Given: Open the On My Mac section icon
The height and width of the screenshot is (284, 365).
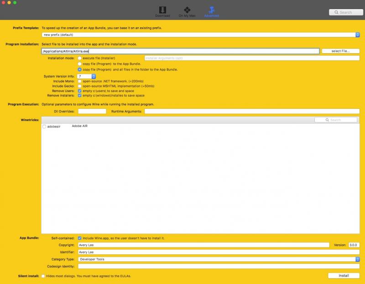Looking at the screenshot, I should click(x=187, y=12).
